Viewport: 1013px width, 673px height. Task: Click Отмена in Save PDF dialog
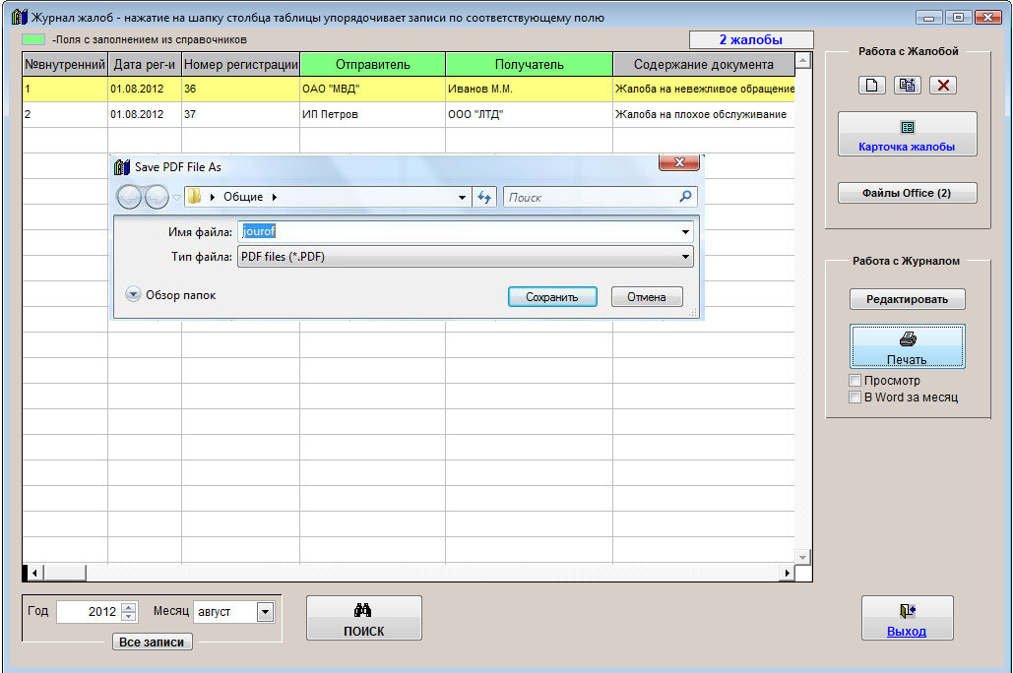647,297
